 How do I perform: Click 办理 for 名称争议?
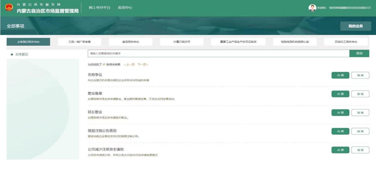pyautogui.click(x=340, y=75)
